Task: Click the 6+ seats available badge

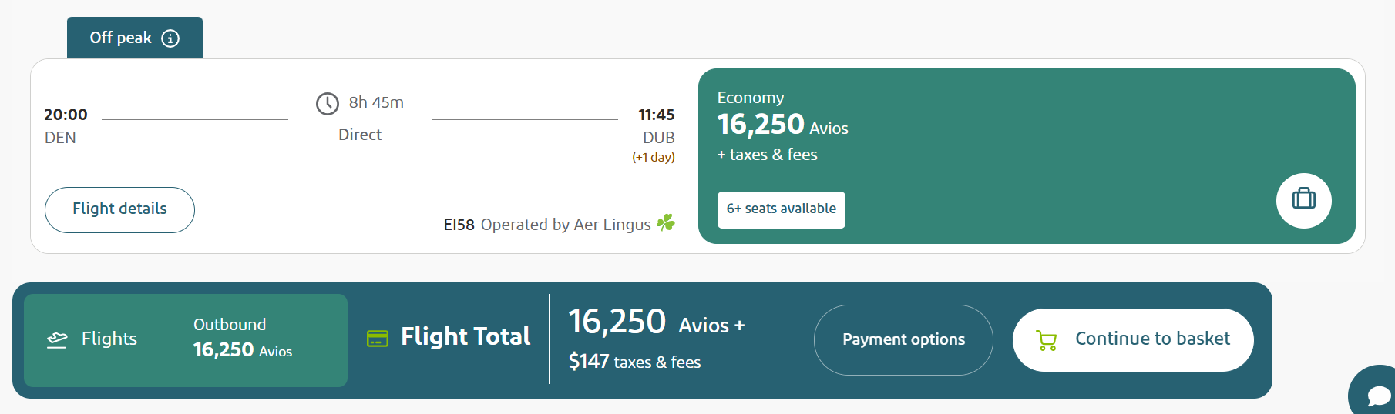Action: pyautogui.click(x=781, y=209)
